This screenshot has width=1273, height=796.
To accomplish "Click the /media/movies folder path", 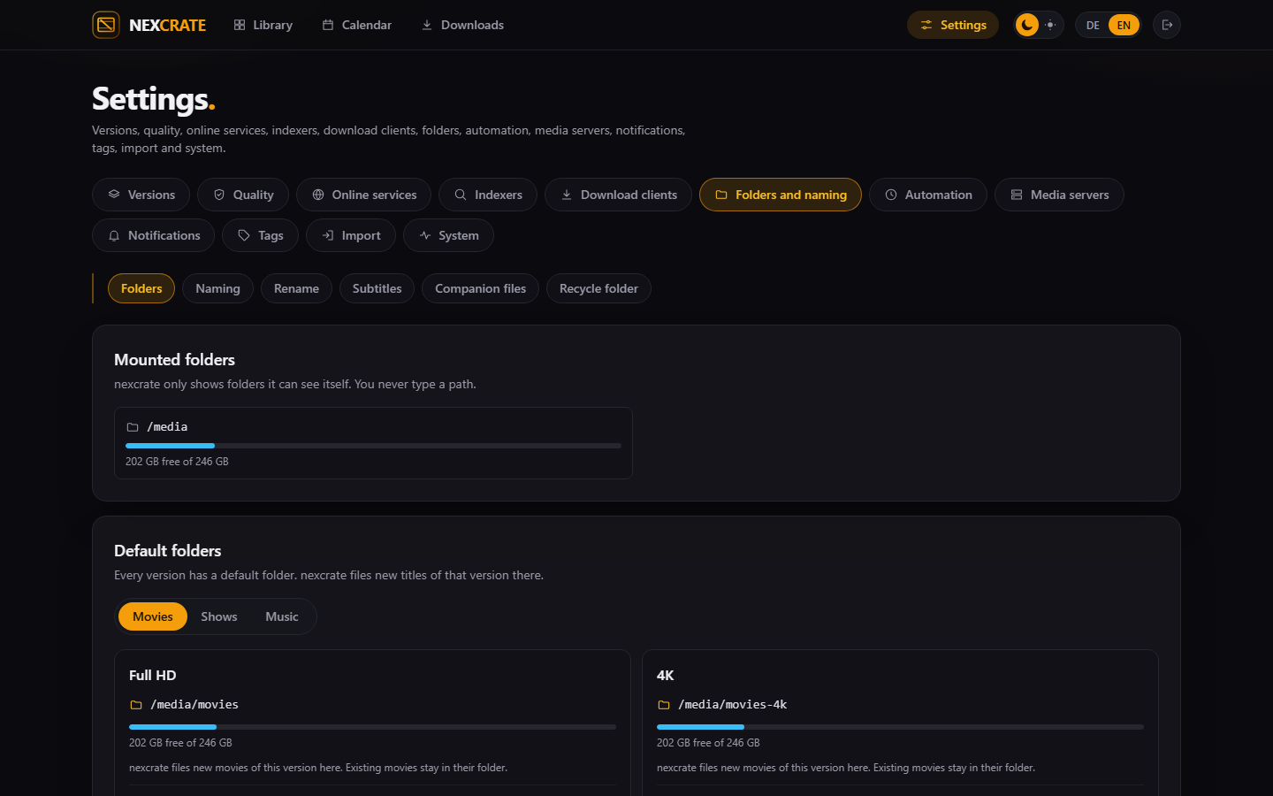I will coord(194,705).
